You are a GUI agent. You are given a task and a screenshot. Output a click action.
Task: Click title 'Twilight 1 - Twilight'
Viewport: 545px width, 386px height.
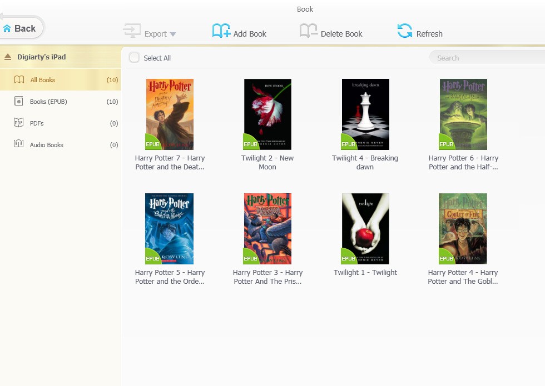[365, 273]
